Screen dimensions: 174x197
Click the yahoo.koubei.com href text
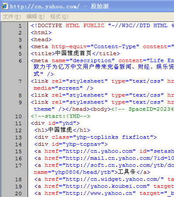pyautogui.click(x=97, y=186)
